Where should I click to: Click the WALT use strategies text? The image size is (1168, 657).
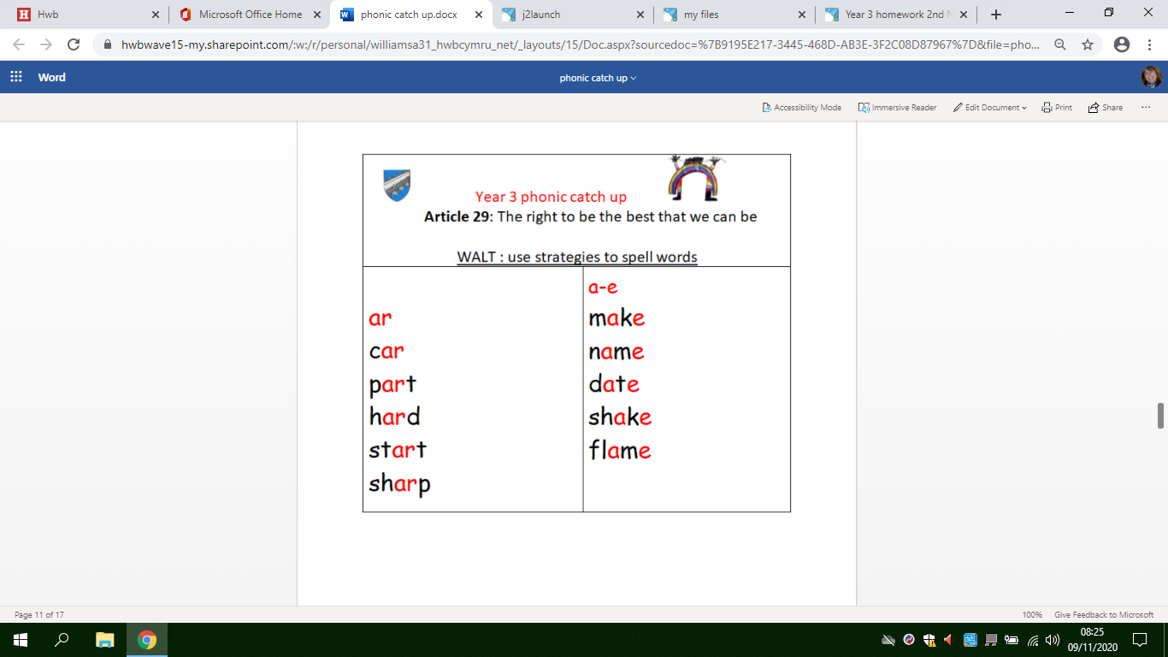[x=577, y=257]
